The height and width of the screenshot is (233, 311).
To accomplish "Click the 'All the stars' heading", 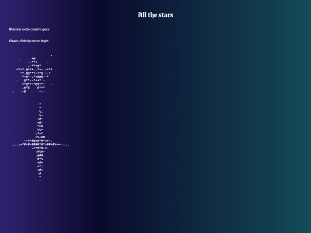I will 155,15.
